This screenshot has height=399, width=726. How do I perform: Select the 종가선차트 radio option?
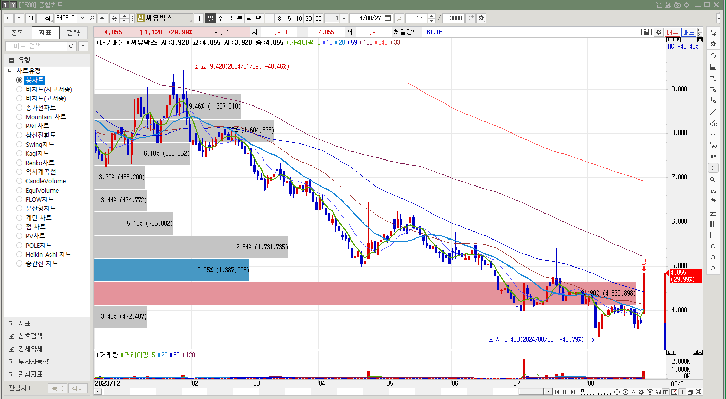19,108
